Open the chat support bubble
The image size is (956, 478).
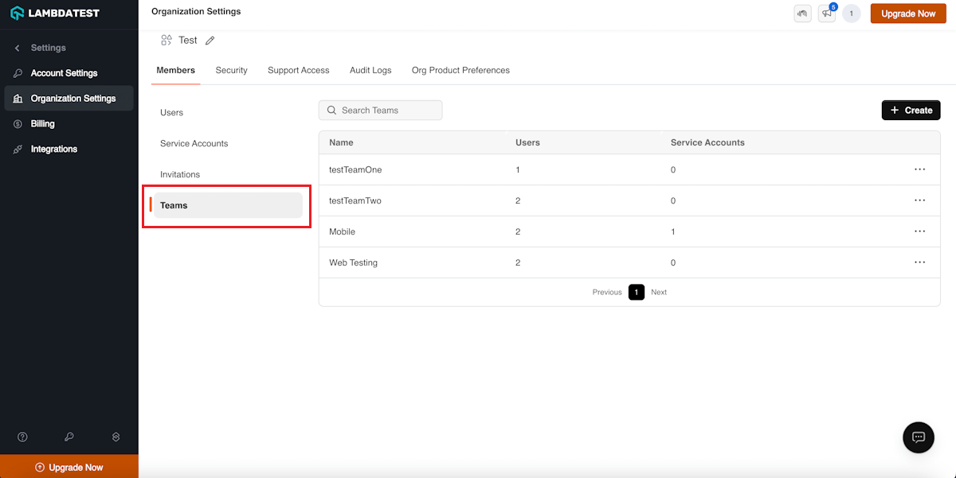click(x=918, y=437)
